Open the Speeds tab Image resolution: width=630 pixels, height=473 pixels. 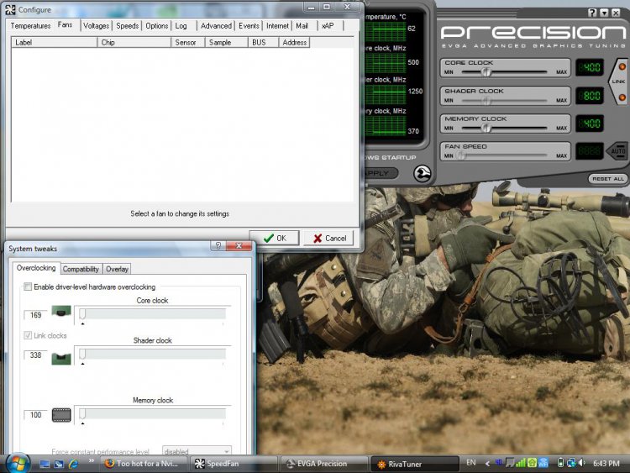click(128, 26)
